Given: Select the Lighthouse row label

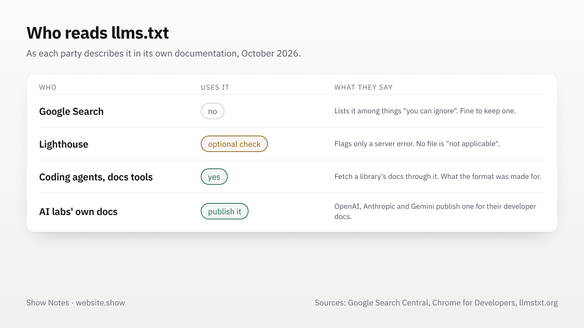Looking at the screenshot, I should pos(64,144).
